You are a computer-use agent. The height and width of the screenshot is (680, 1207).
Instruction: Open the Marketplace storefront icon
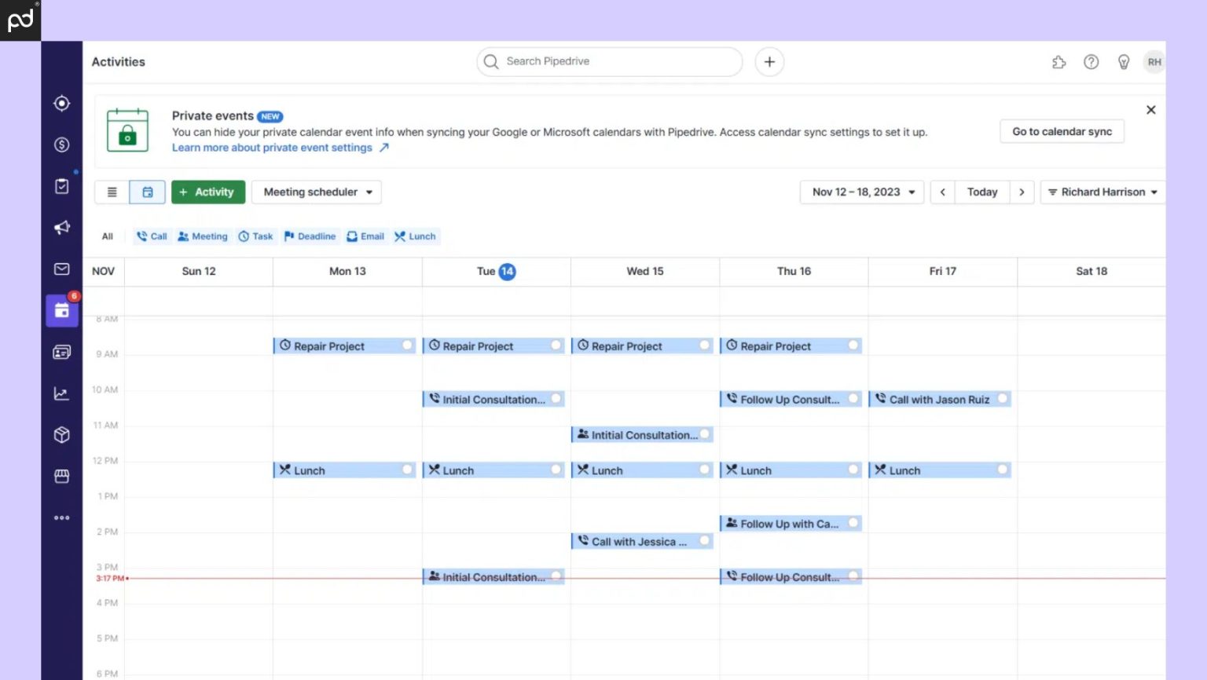tap(61, 476)
